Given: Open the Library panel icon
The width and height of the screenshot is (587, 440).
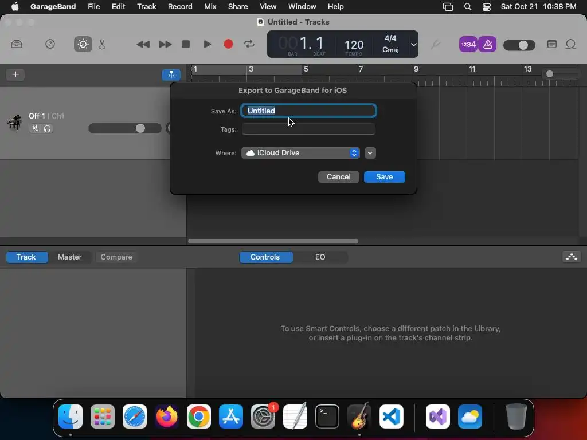Looking at the screenshot, I should 17,44.
